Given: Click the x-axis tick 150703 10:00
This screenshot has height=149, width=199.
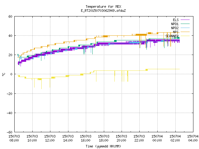Looking at the screenshot, I should 32,138.
